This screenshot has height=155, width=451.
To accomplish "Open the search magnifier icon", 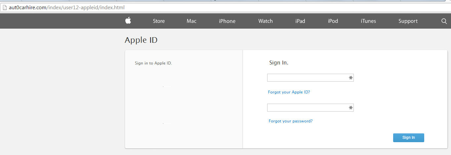I will [444, 21].
